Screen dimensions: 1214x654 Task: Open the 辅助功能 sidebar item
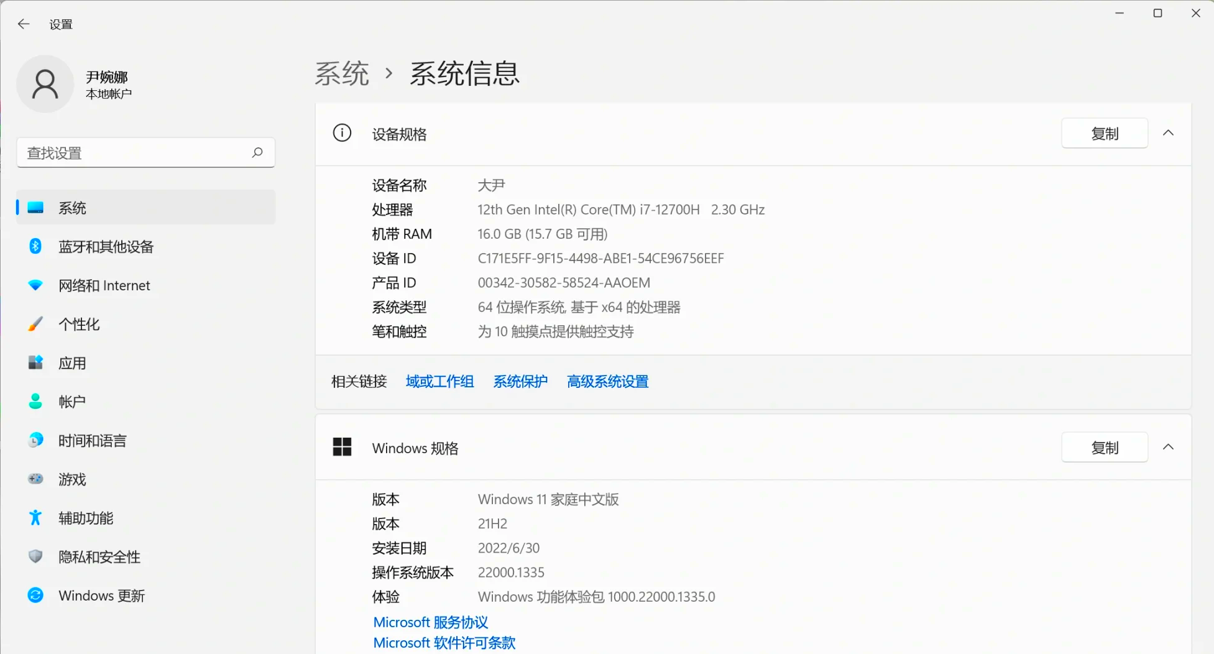click(145, 518)
